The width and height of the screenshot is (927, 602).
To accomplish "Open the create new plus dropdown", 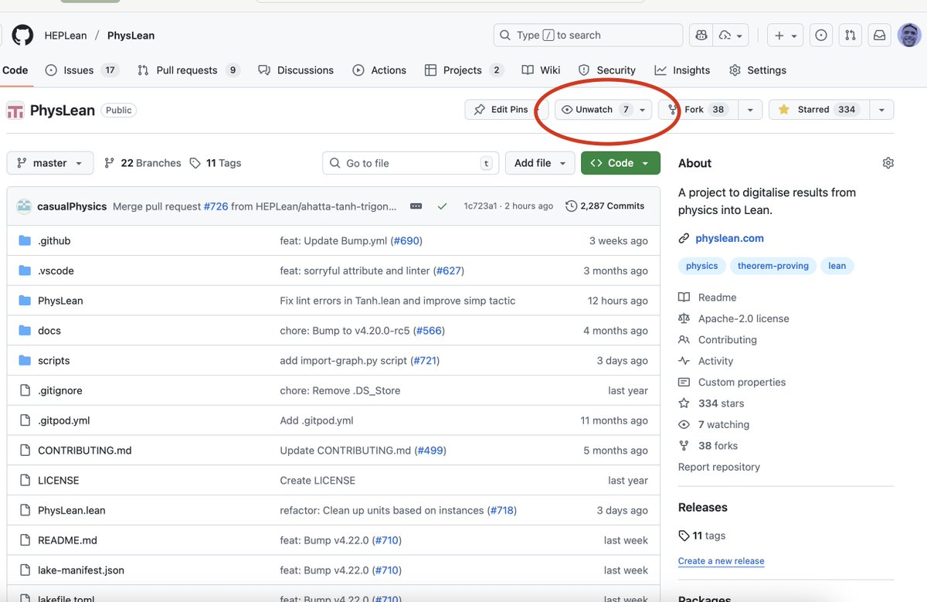I will click(x=786, y=35).
